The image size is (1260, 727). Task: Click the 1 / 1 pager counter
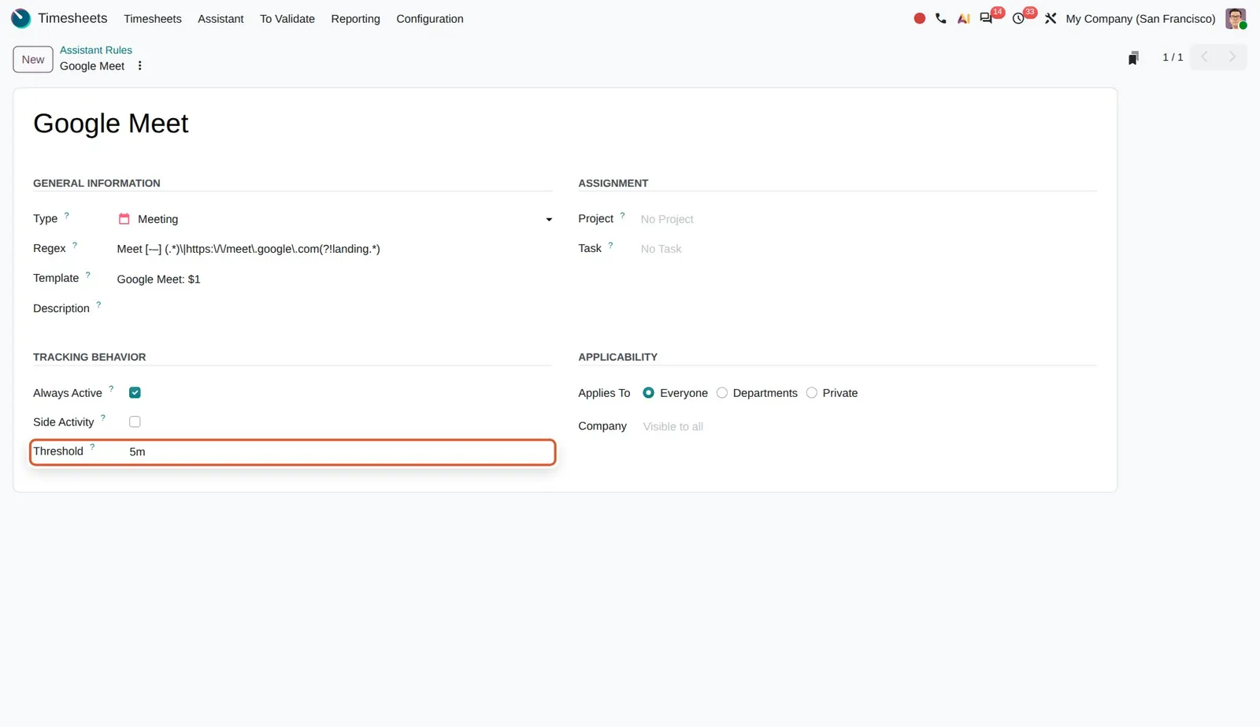click(x=1173, y=57)
